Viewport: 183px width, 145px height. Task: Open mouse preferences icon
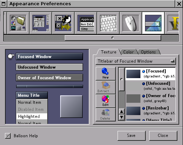[131, 23]
